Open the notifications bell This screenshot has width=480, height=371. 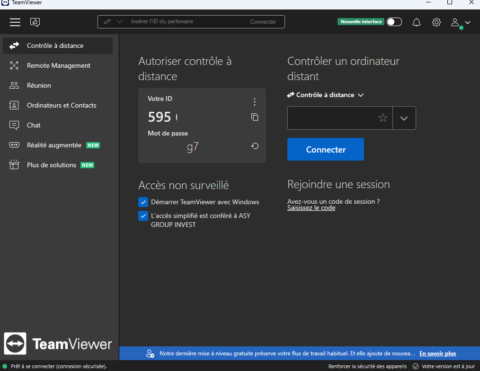point(416,22)
